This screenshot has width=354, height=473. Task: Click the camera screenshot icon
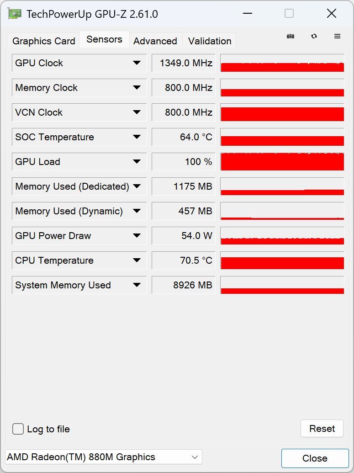point(291,36)
